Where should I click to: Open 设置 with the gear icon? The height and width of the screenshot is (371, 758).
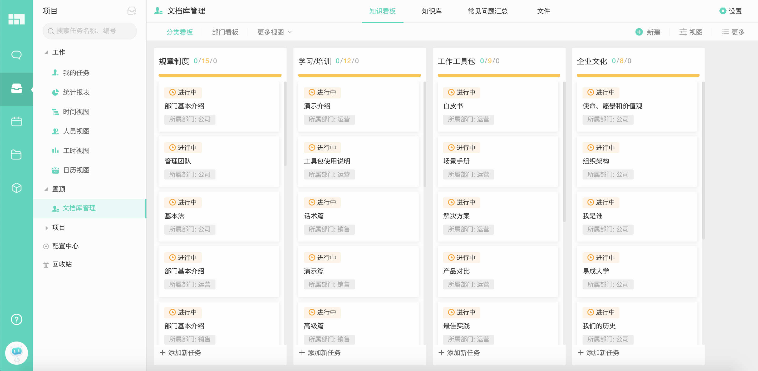click(x=730, y=11)
